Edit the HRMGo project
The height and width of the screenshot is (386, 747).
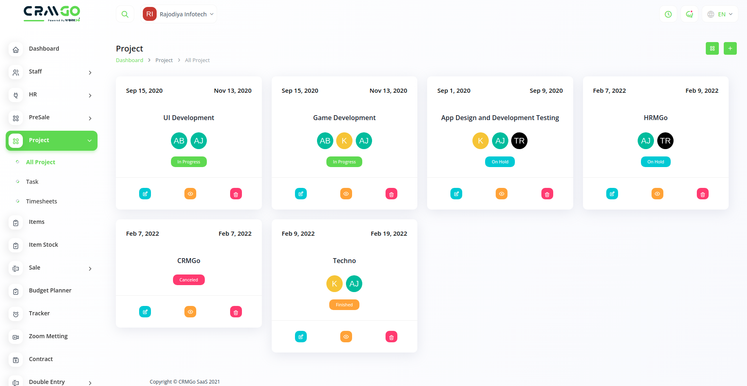click(x=612, y=194)
